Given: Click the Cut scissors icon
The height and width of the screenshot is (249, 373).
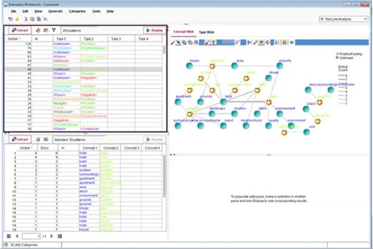Looking at the screenshot, I should point(26,19).
